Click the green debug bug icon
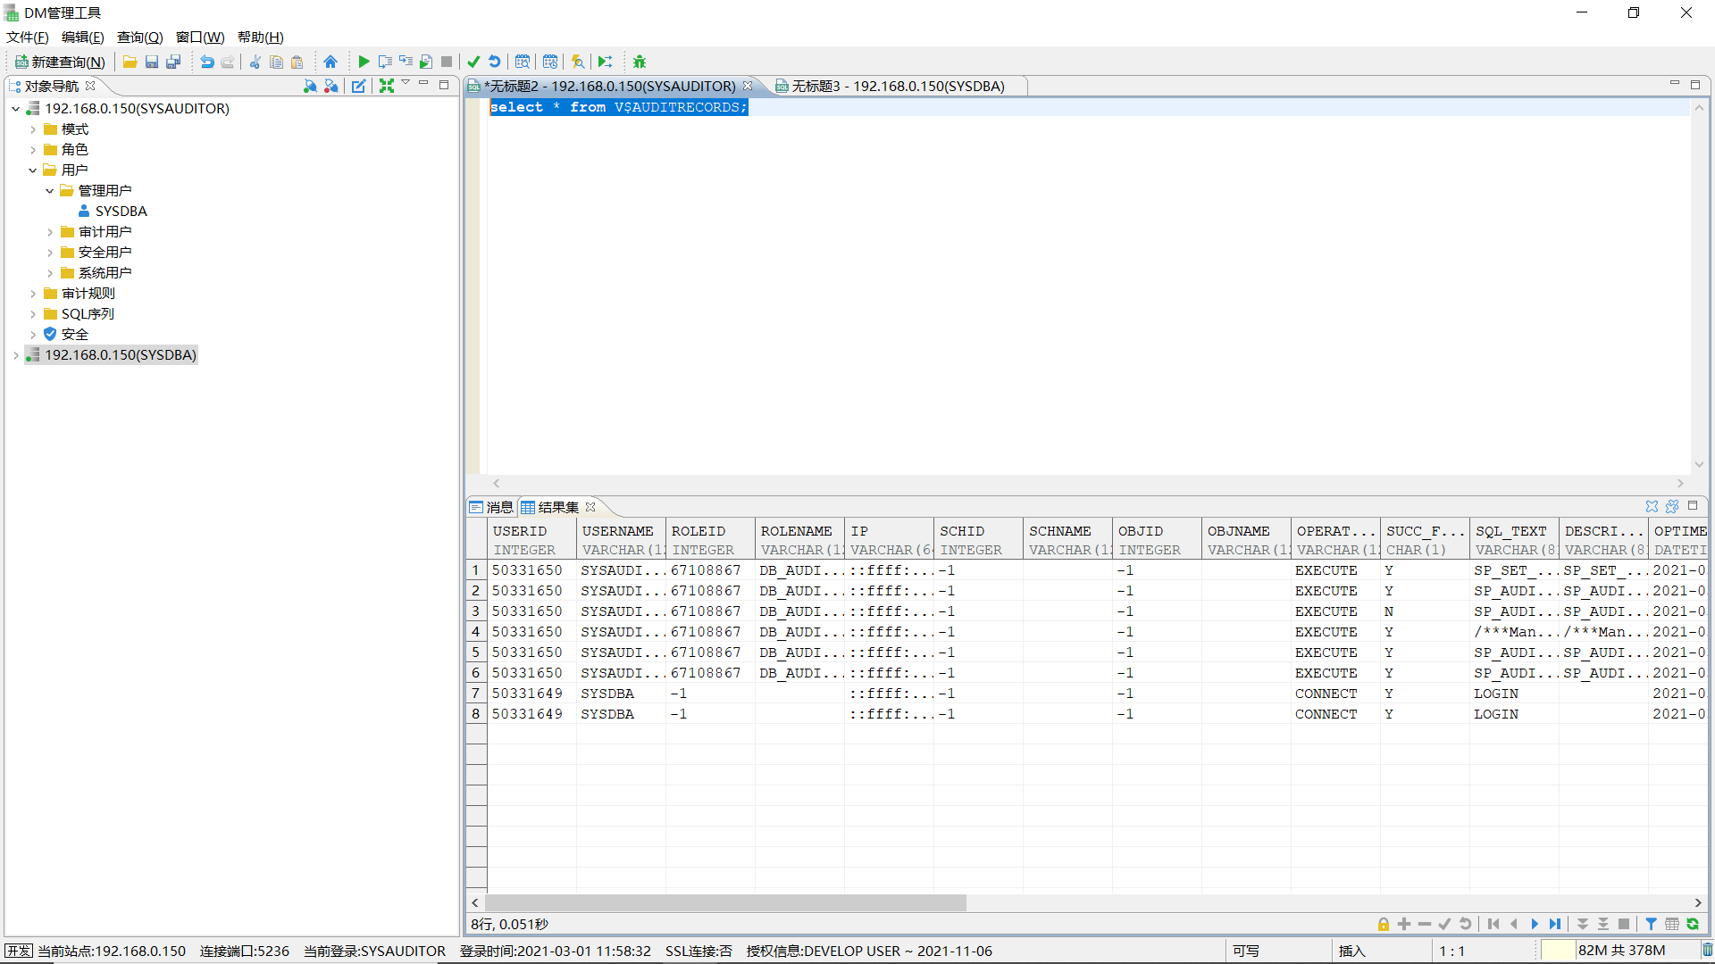The image size is (1715, 964). click(x=640, y=62)
